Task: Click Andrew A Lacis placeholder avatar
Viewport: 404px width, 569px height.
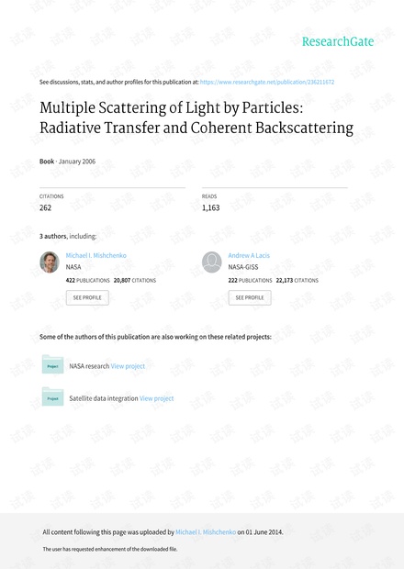Action: click(x=212, y=262)
